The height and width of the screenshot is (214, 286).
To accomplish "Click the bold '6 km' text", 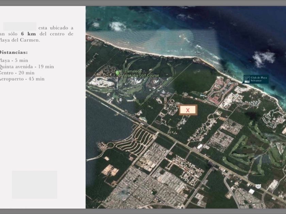I will click(28, 34).
